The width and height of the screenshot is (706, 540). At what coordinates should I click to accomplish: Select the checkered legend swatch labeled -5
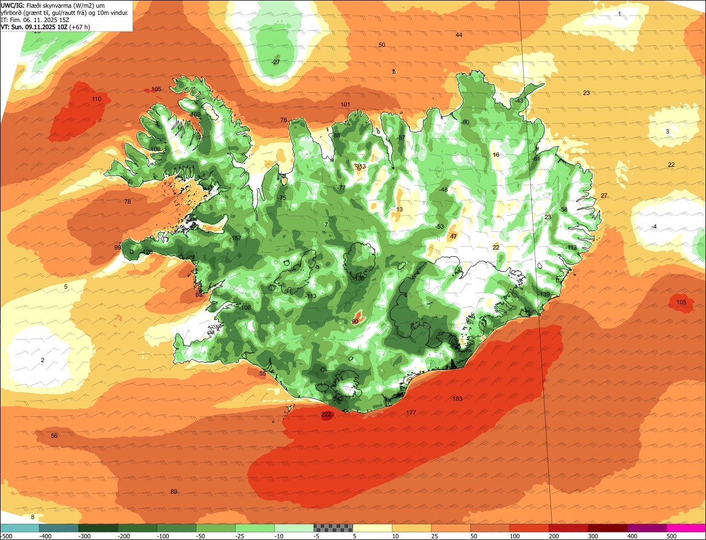333,528
